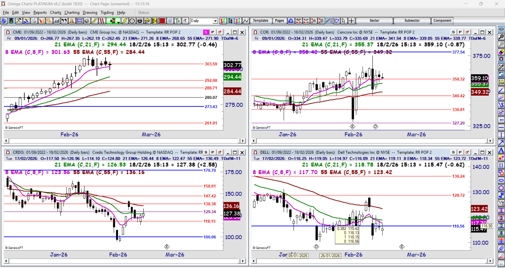Toggle the S button on CRDO chart

[206, 152]
